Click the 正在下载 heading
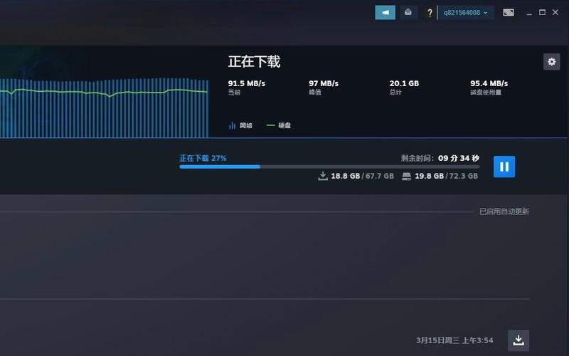 254,62
